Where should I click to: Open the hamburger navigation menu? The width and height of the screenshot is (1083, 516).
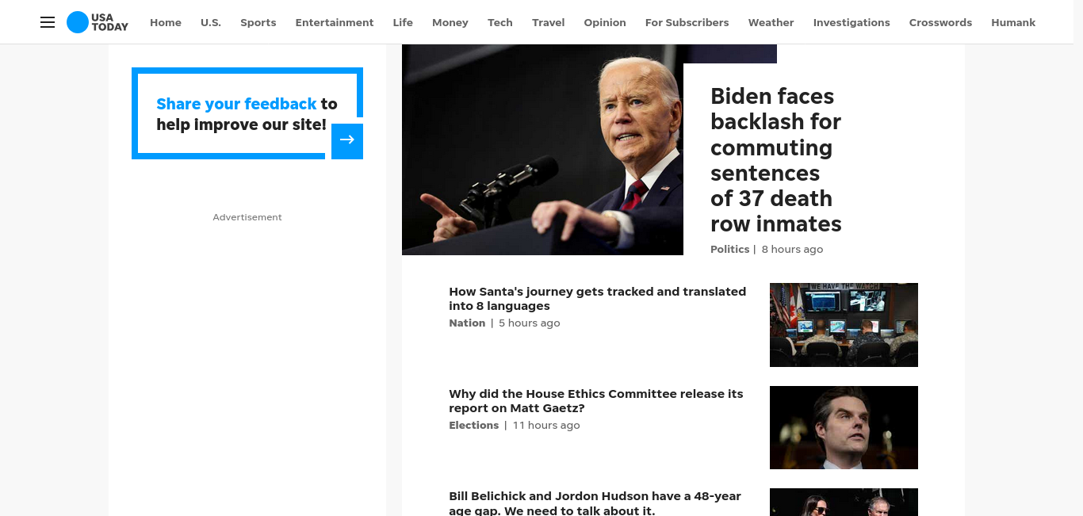tap(48, 22)
